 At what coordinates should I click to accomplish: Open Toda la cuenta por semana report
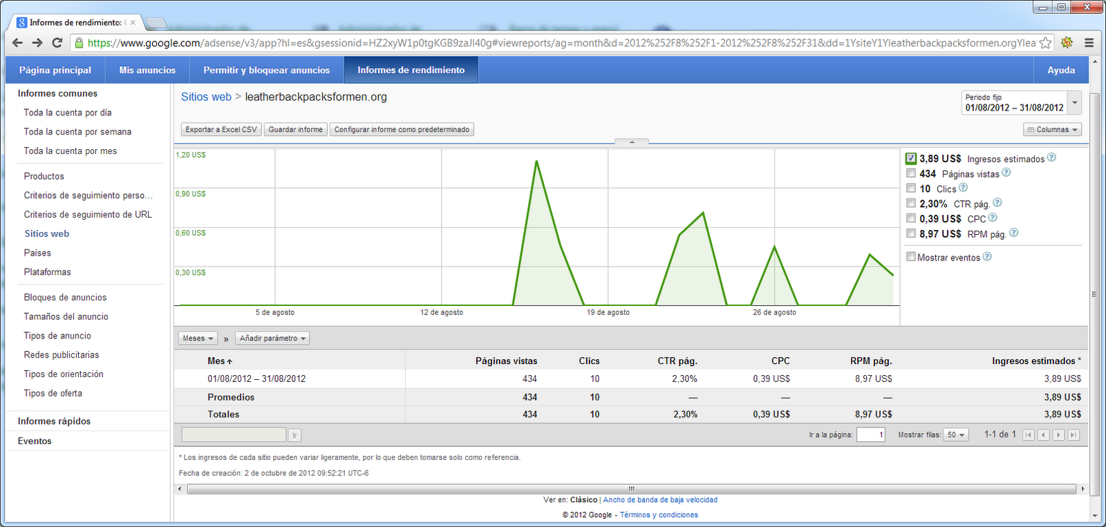[77, 132]
